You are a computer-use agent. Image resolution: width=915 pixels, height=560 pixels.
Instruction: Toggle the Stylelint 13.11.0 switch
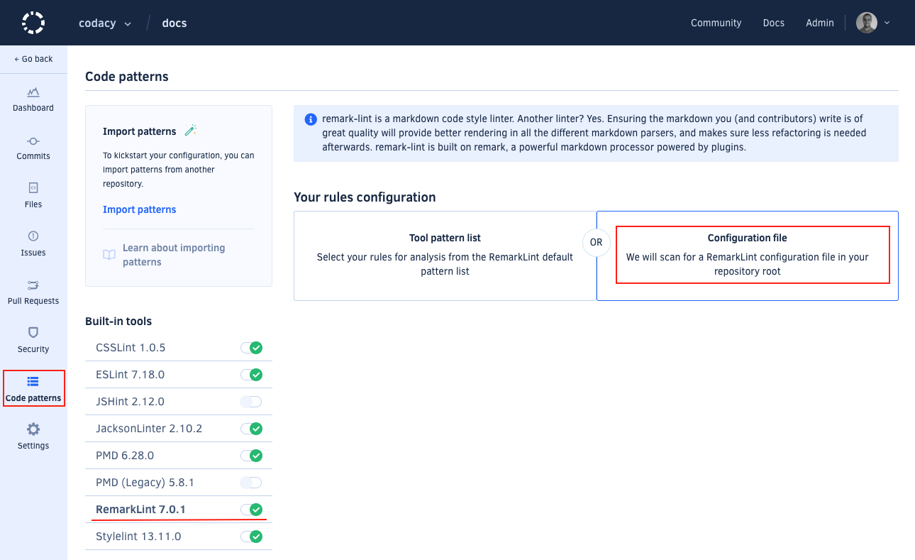[251, 537]
